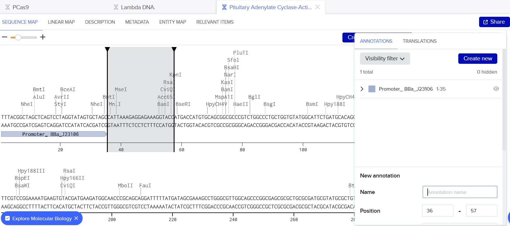
Task: Open the Entity Map tab
Action: click(x=173, y=22)
